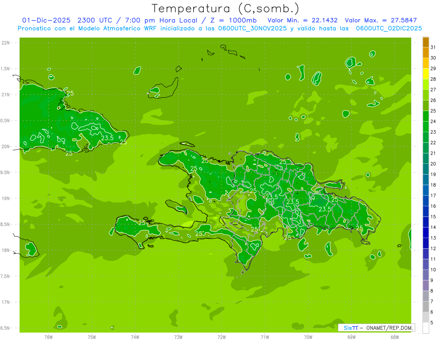Click the longitude axis label '68W'
This screenshot has width=443, height=342.
pyautogui.click(x=395, y=337)
